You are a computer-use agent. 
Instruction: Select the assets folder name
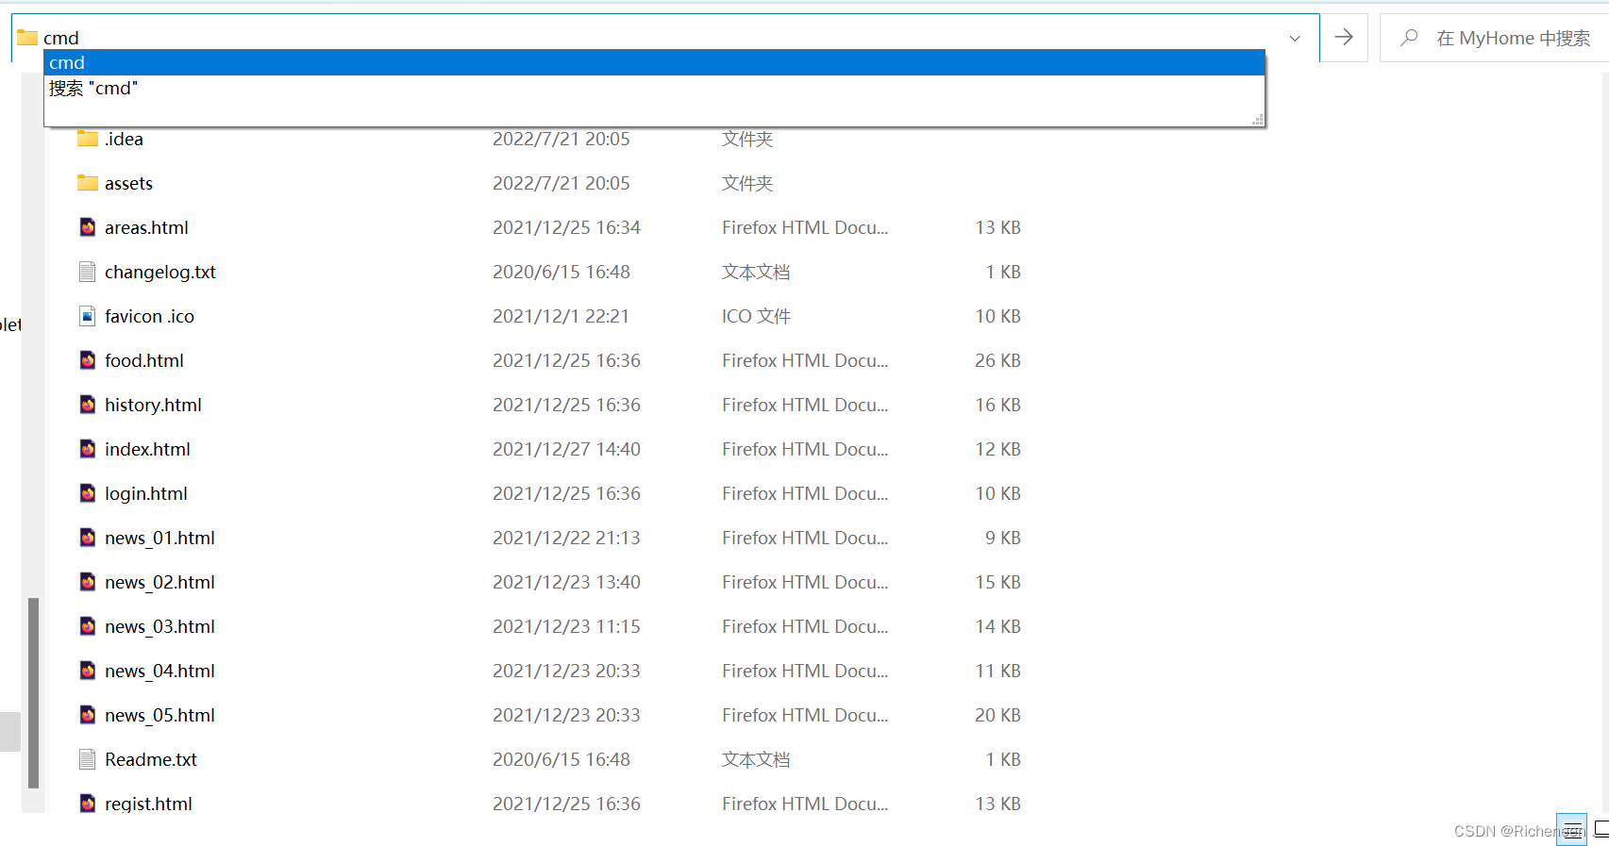point(128,183)
